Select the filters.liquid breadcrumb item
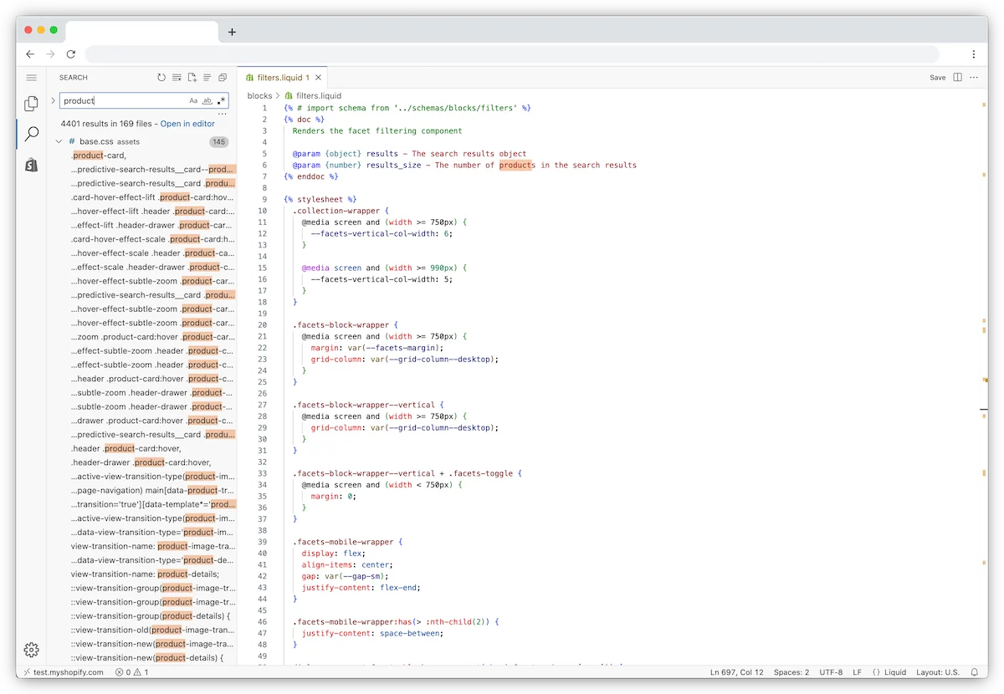 click(x=313, y=96)
